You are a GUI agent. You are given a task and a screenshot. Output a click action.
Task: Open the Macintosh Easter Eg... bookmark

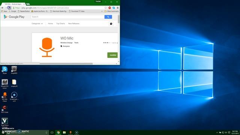[x=58, y=11]
